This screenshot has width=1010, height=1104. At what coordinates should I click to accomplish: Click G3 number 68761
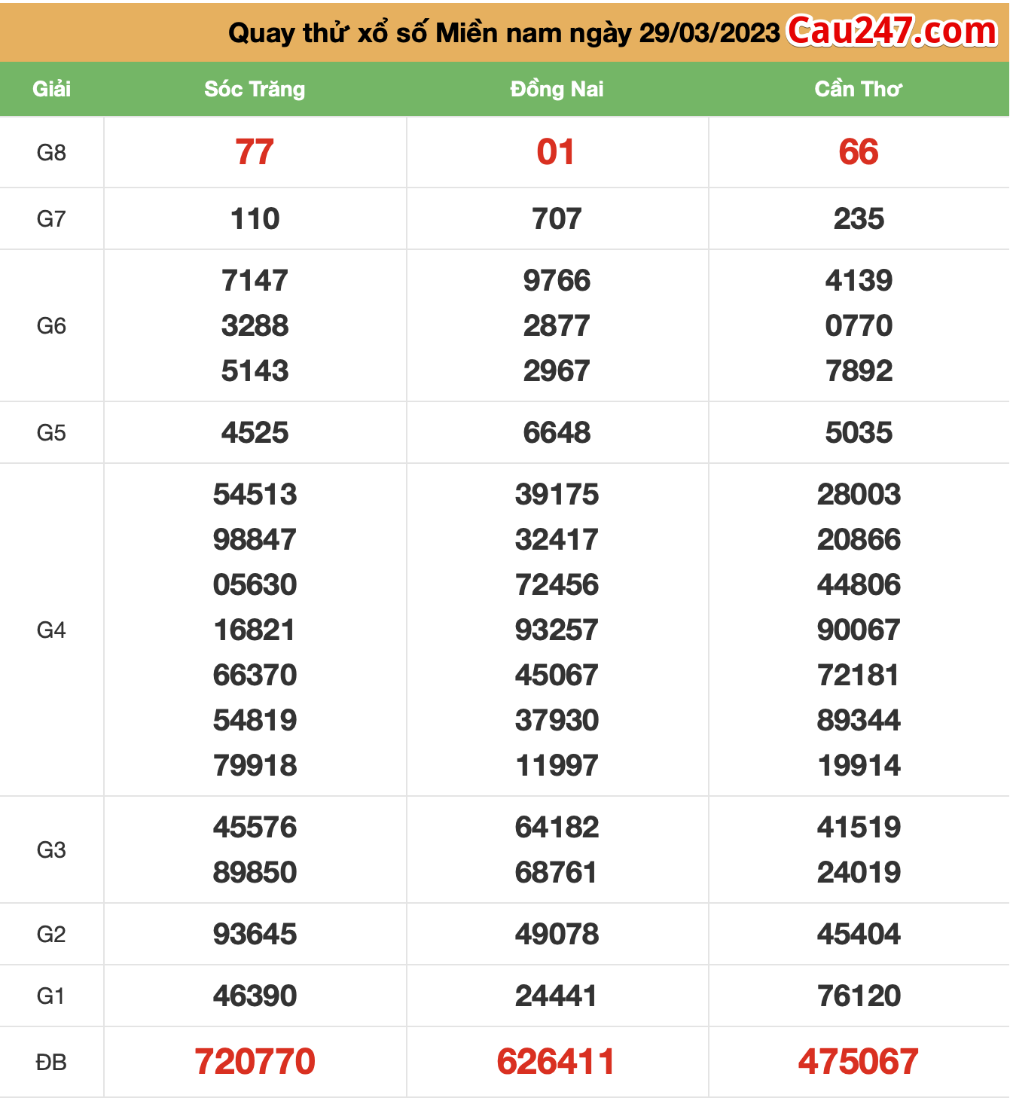(557, 873)
